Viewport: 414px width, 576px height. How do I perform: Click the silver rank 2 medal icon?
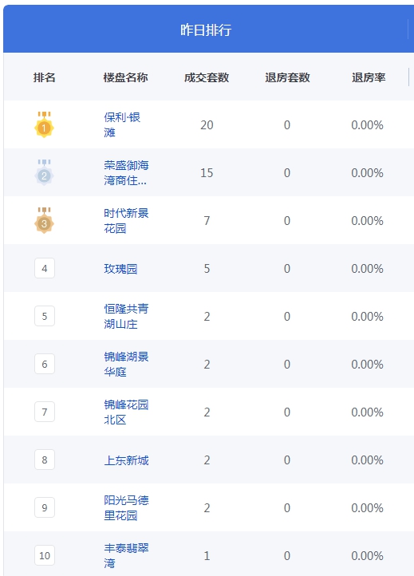pyautogui.click(x=44, y=172)
